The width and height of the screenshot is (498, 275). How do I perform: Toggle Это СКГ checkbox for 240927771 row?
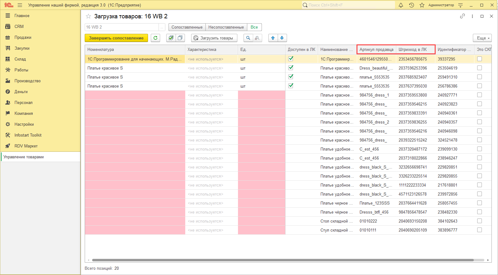479,95
